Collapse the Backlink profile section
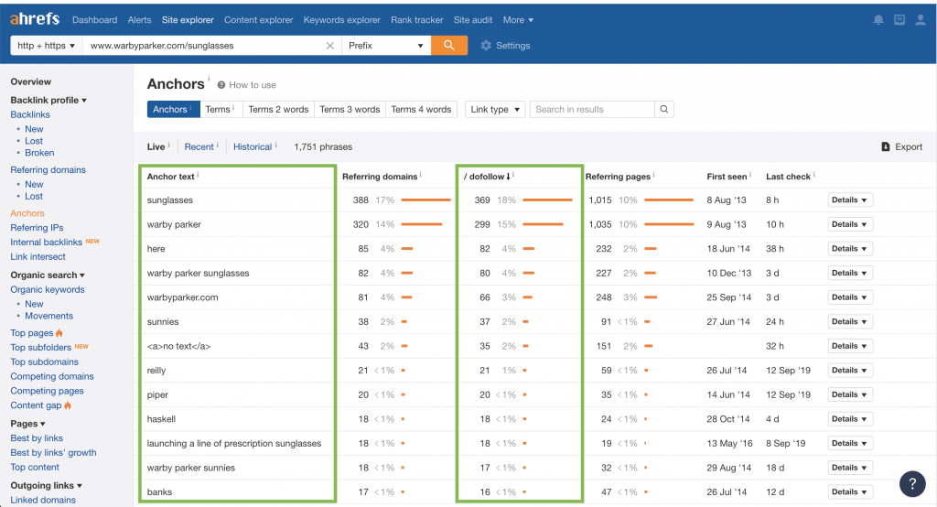The image size is (937, 507). click(48, 100)
